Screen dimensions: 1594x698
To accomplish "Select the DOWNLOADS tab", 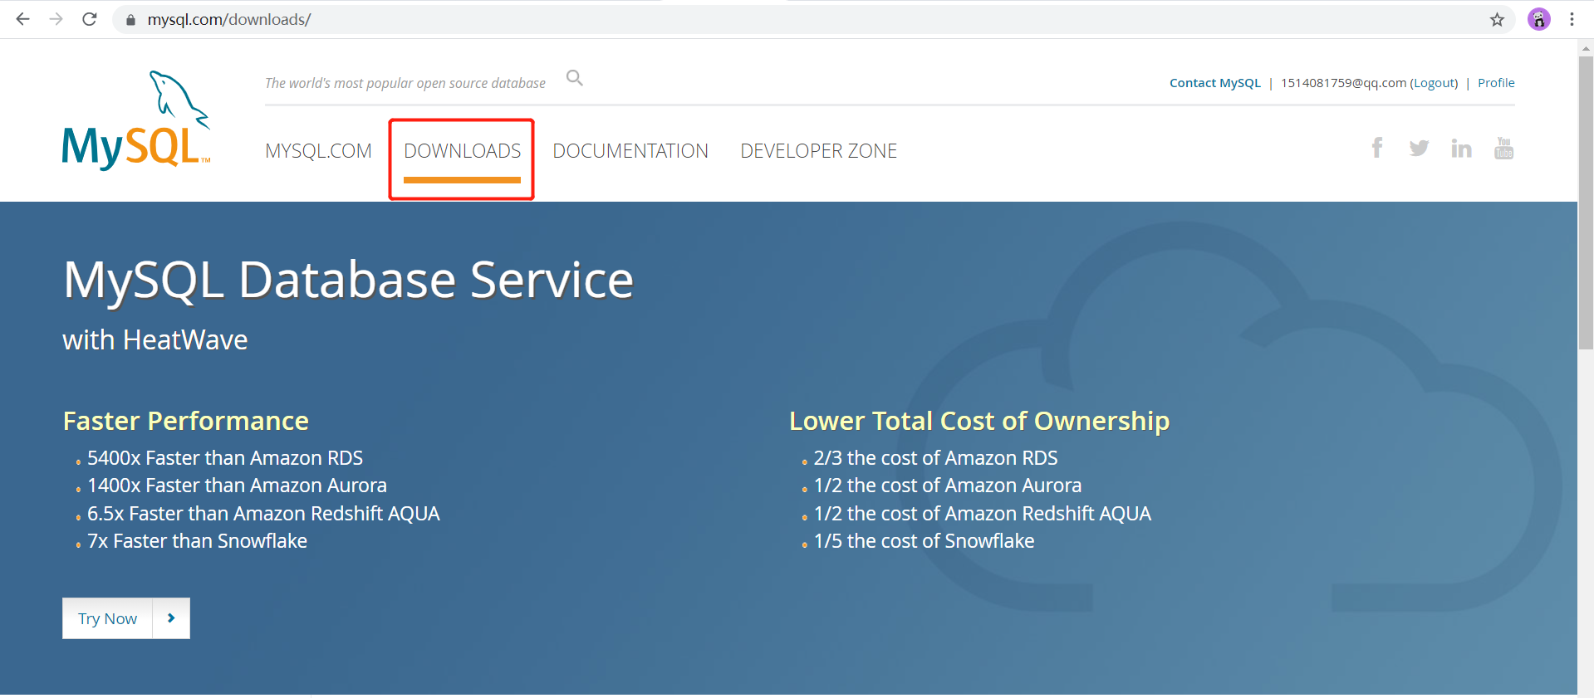I will [x=462, y=151].
